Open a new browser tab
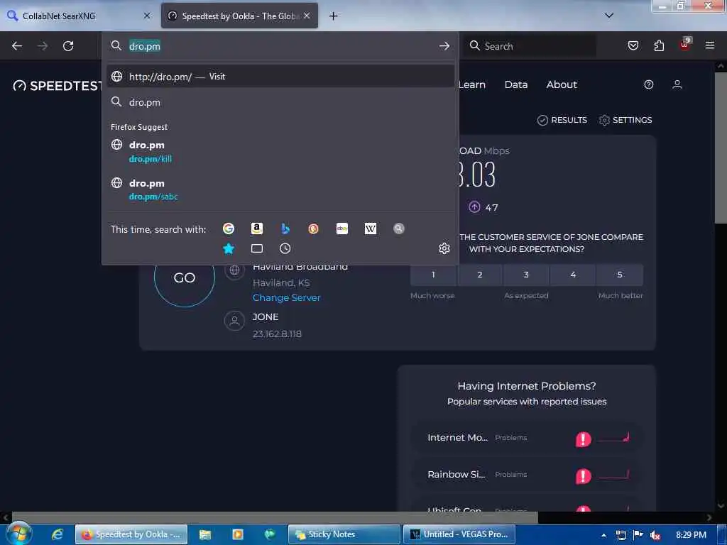The image size is (727, 545). [x=334, y=16]
